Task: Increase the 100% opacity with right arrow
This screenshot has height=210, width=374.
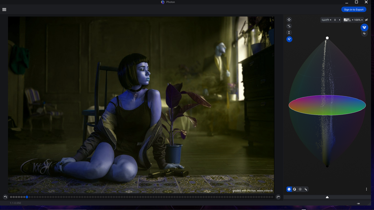Action: click(362, 20)
